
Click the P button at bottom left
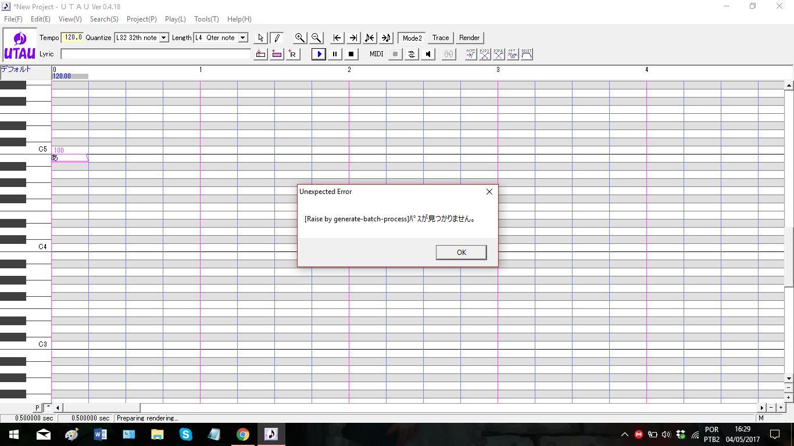tap(37, 408)
